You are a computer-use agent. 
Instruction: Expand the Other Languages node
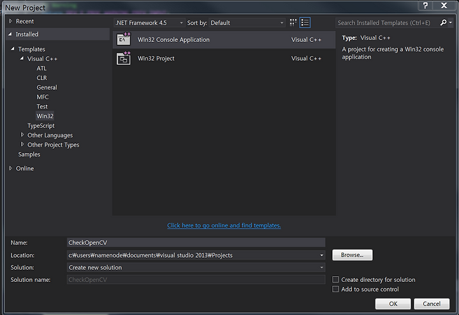pos(22,135)
